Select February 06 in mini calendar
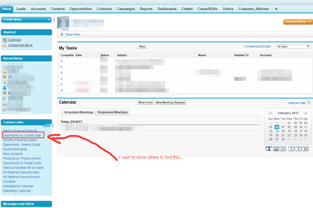This screenshot has height=208, width=313. pyautogui.click(x=277, y=127)
